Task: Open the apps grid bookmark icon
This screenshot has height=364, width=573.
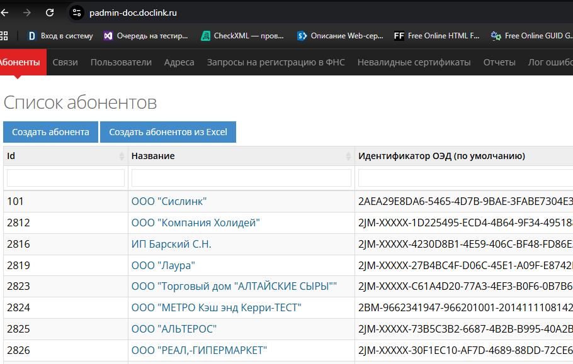Action: (x=4, y=36)
